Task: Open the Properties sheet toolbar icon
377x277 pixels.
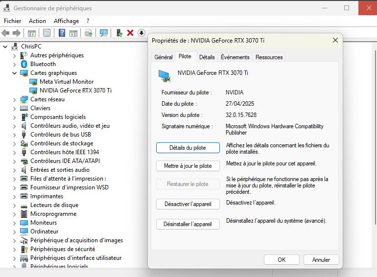Action: [x=47, y=33]
